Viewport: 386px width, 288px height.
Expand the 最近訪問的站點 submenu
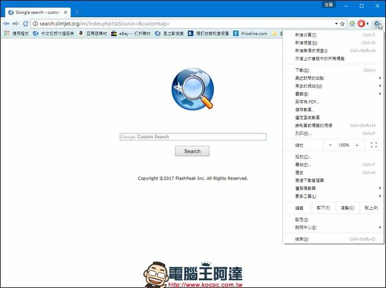pyautogui.click(x=333, y=78)
